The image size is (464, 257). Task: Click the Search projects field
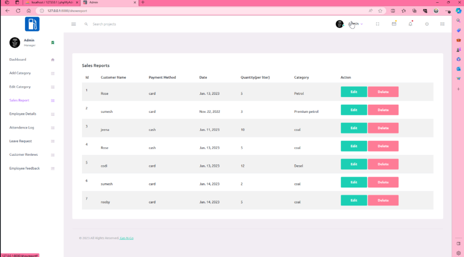(104, 24)
